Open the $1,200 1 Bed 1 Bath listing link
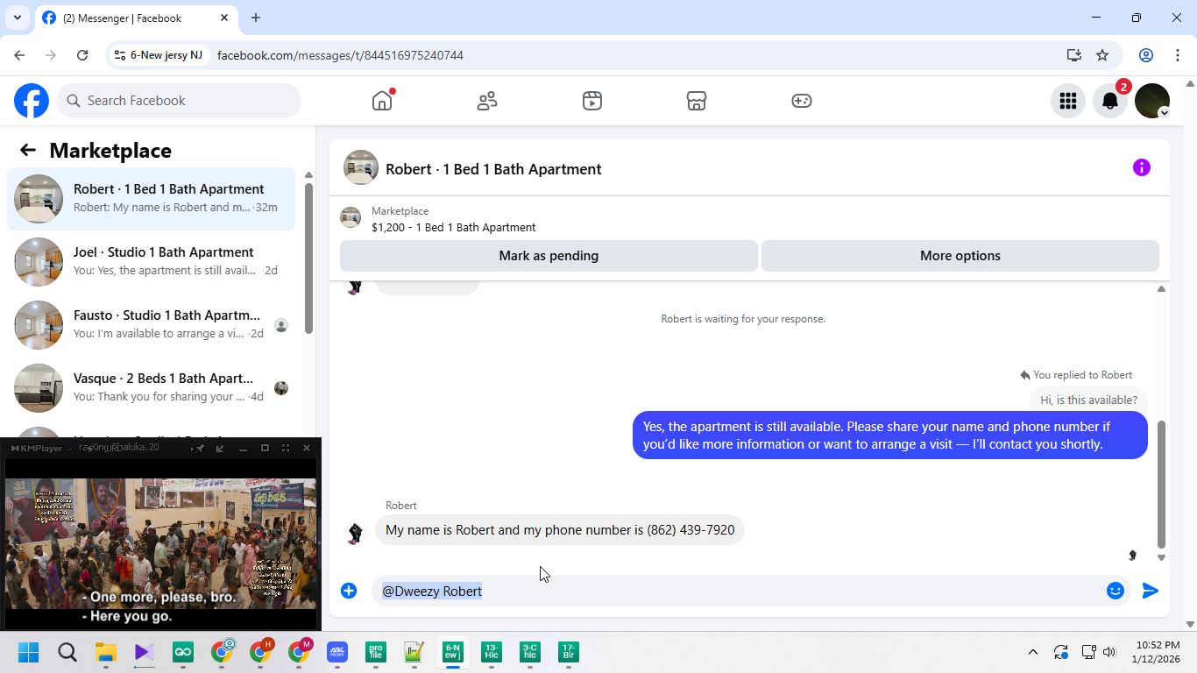The height and width of the screenshot is (673, 1197). tap(453, 227)
